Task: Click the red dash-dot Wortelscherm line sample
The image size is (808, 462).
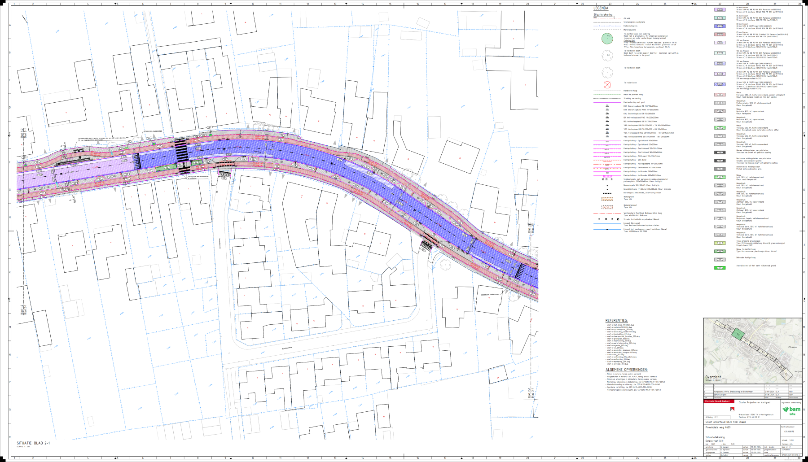Action: 607,214
